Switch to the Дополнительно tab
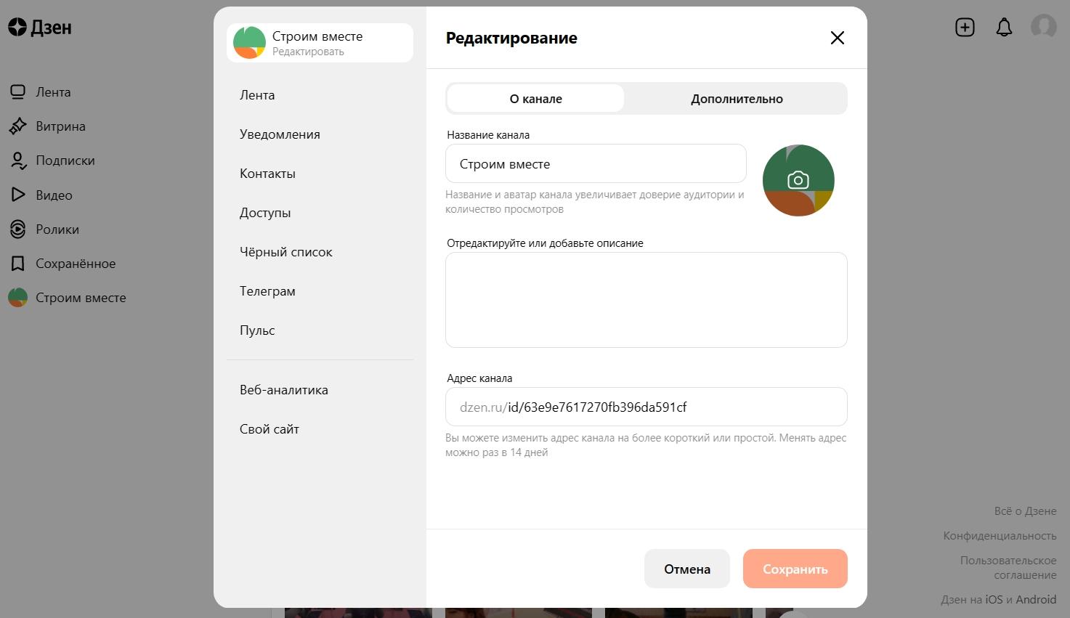The height and width of the screenshot is (618, 1070). [x=737, y=99]
